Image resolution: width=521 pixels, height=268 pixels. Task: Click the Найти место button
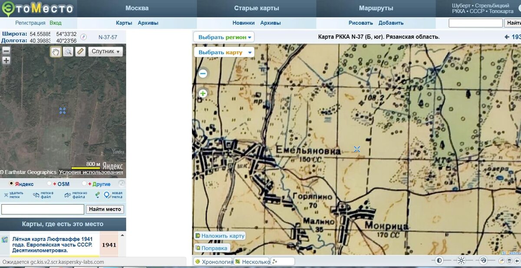pos(106,209)
